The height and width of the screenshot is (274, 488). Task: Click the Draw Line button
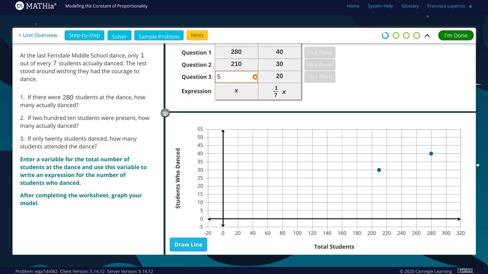188,244
